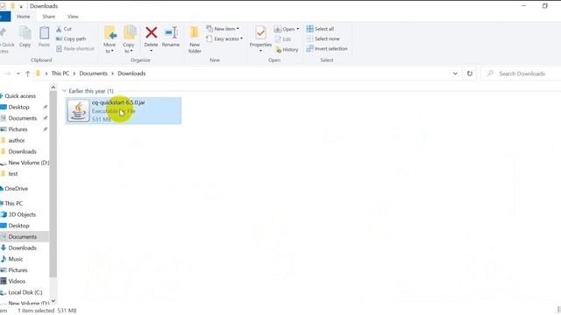Show file History
The width and height of the screenshot is (561, 315).
(287, 50)
